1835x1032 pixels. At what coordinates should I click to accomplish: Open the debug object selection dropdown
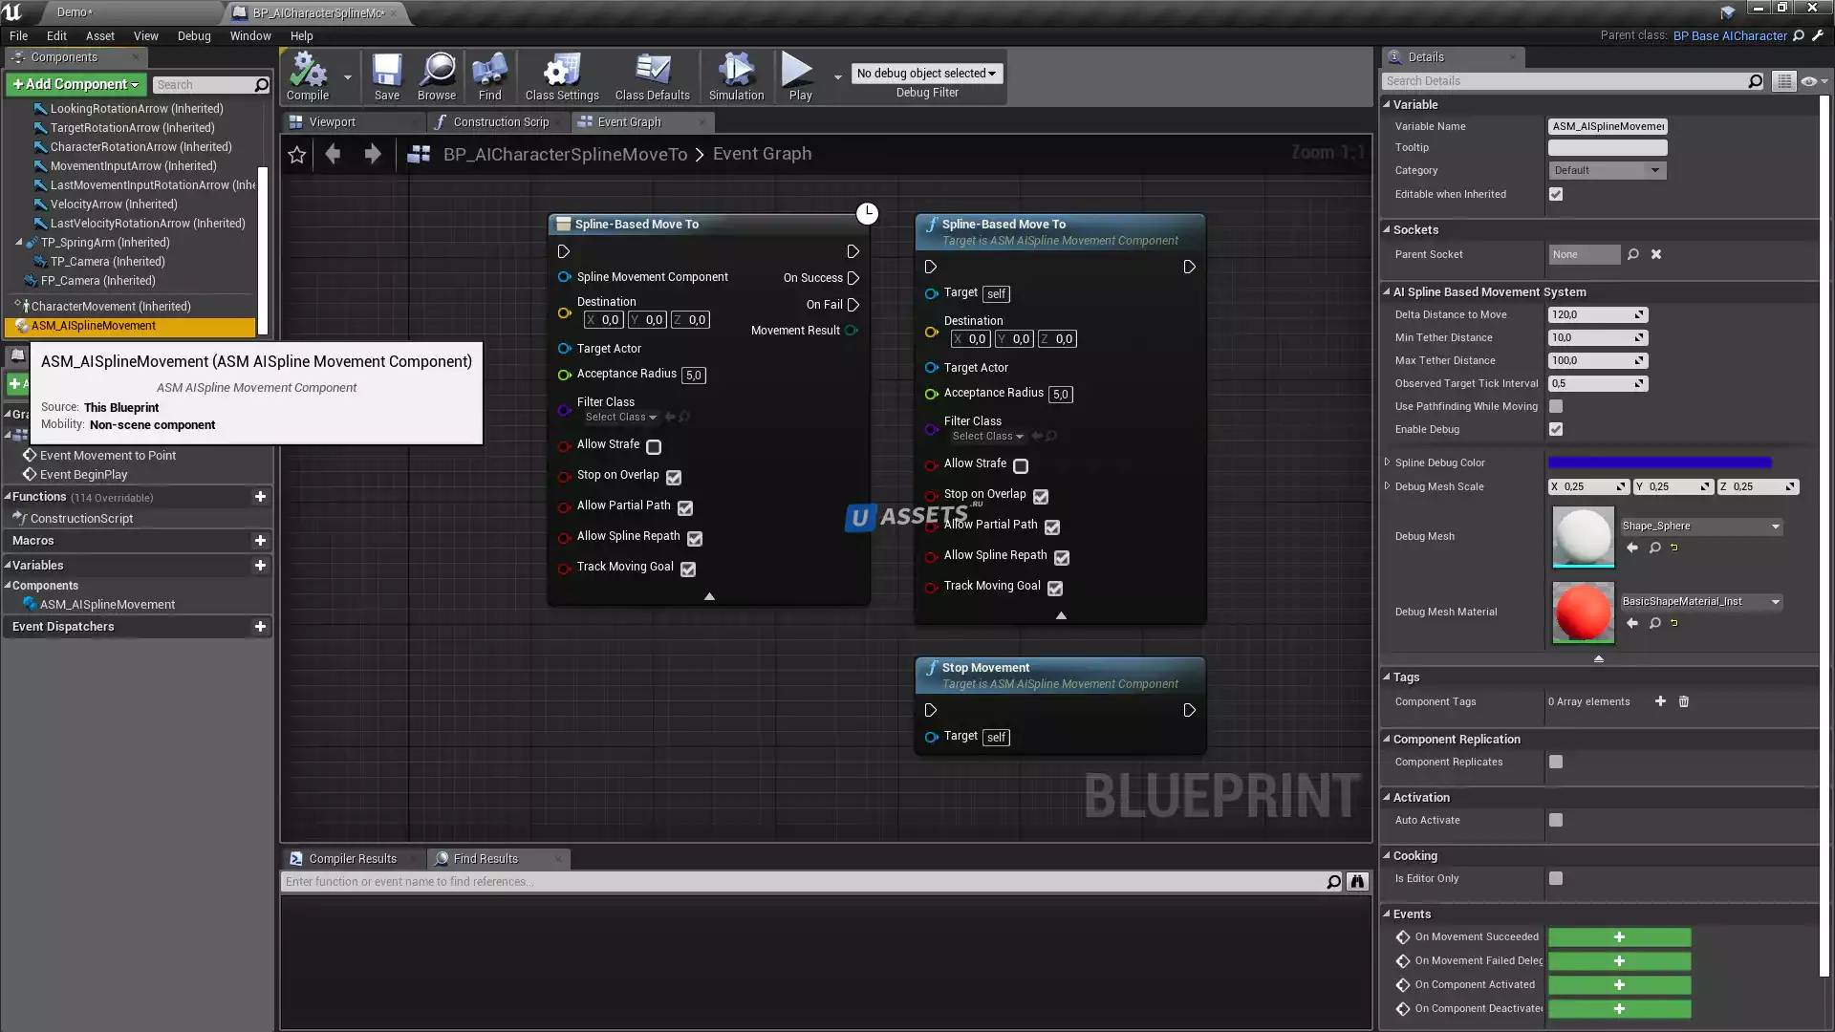click(925, 73)
